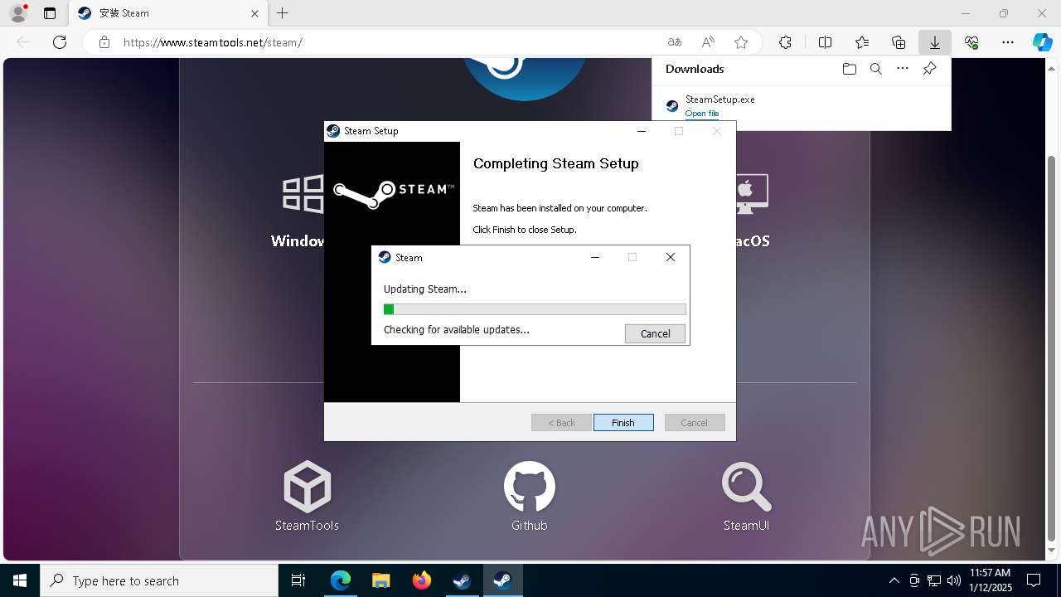This screenshot has height=597, width=1061.
Task: Click the macOS download icon
Action: pyautogui.click(x=750, y=195)
